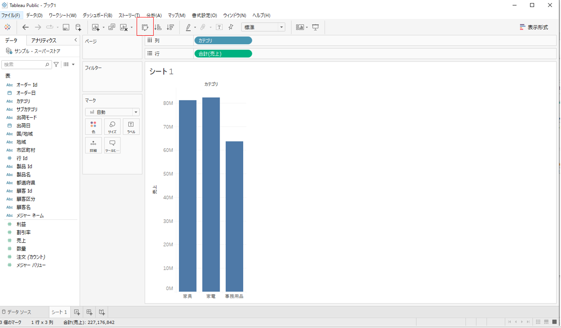561x328 pixels.
Task: Click filter icon next to search box
Action: point(56,64)
